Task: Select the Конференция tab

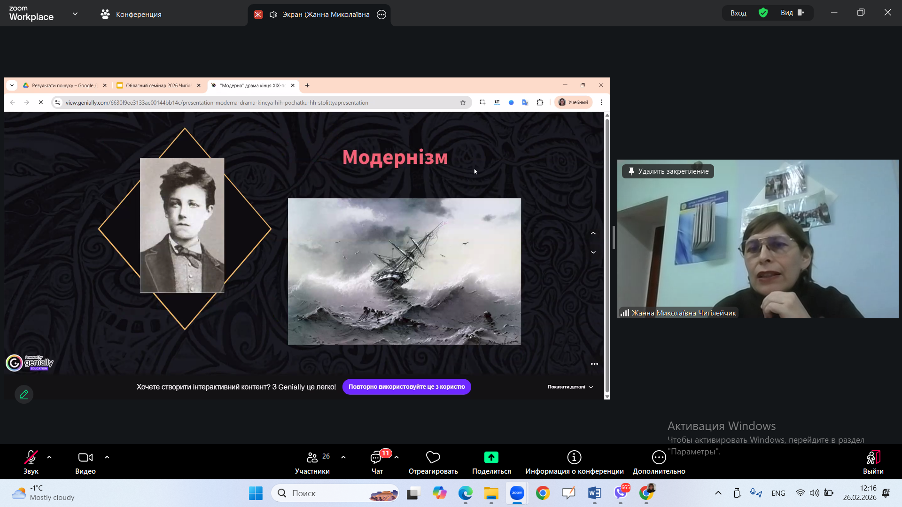Action: 131,14
